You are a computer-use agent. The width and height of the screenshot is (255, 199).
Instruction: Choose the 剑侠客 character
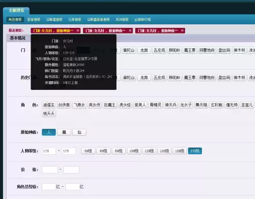[x=64, y=105]
